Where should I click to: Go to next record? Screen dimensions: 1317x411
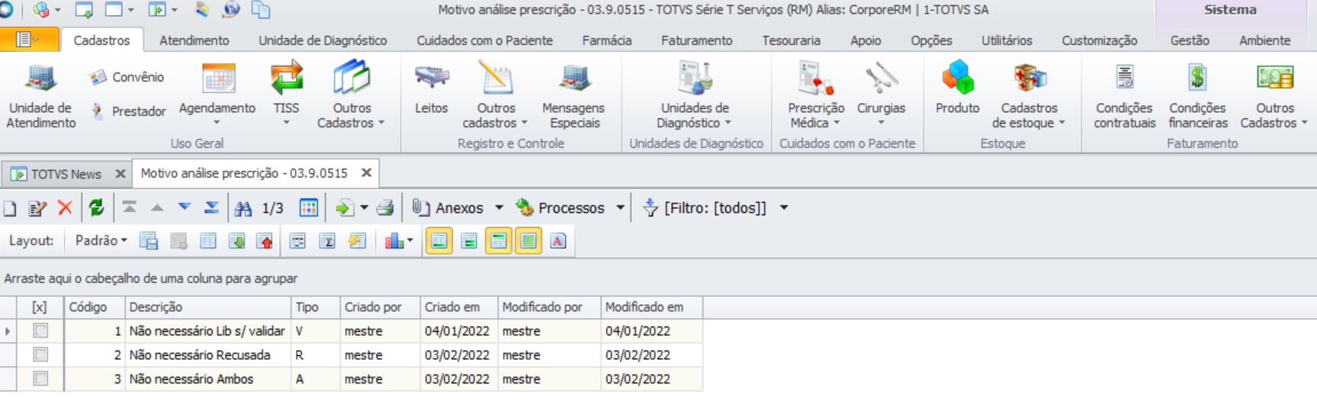tap(185, 207)
